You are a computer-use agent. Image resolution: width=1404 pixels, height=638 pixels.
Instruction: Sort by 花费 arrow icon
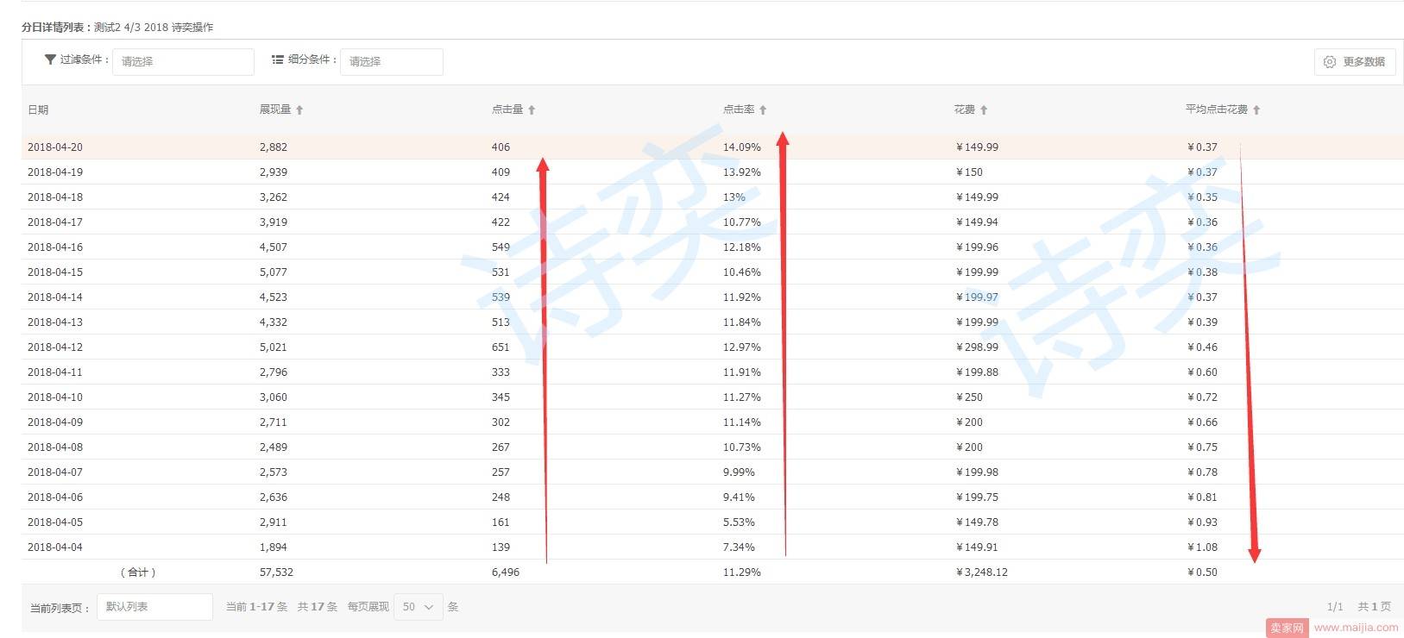[984, 110]
